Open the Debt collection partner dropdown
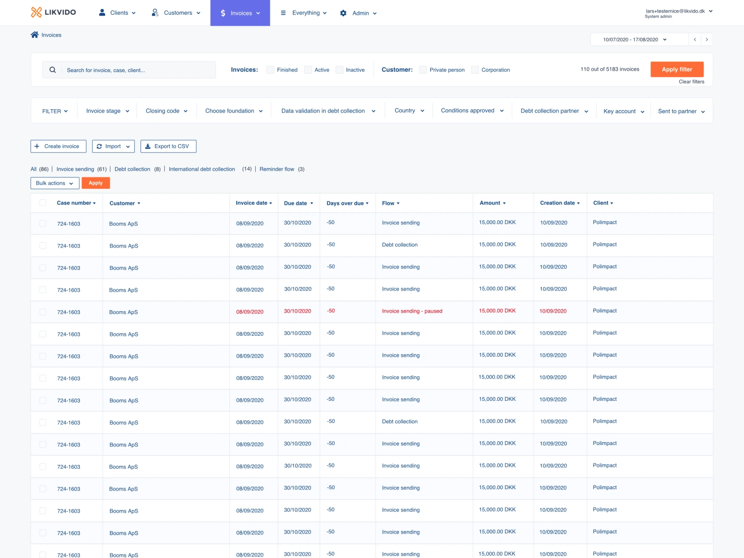The width and height of the screenshot is (744, 558). point(554,111)
